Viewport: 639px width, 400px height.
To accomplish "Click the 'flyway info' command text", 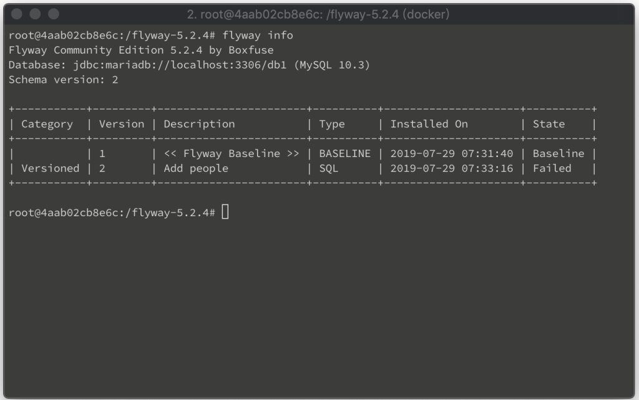I will point(258,36).
